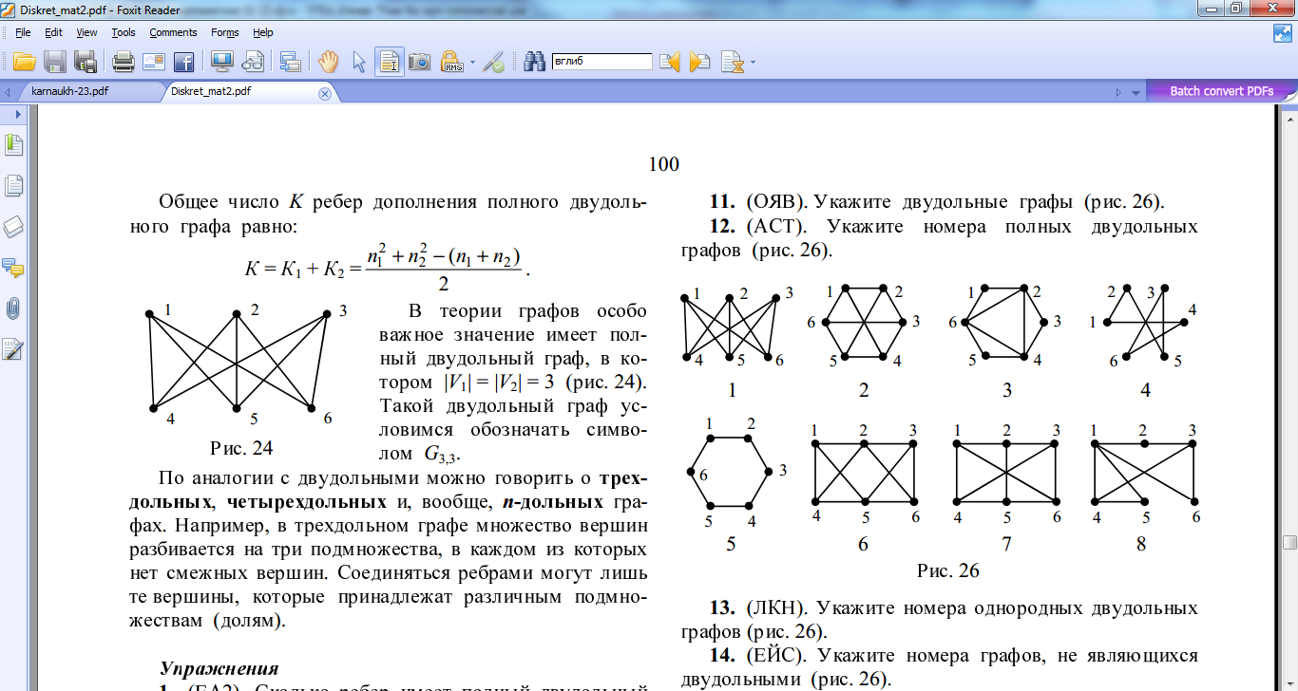Click the RMS lock icon
This screenshot has height=691, width=1298.
pos(452,62)
